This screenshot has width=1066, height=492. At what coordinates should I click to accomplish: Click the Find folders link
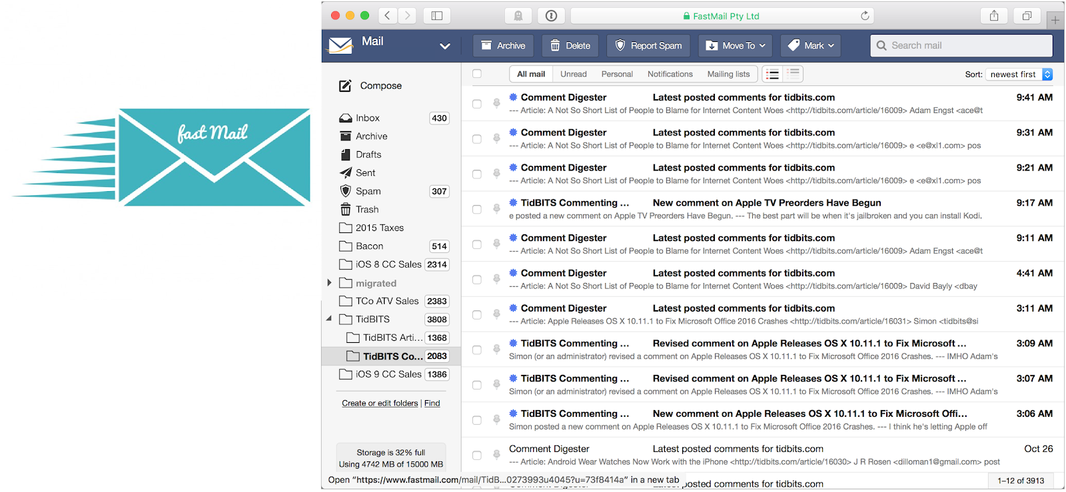(432, 403)
